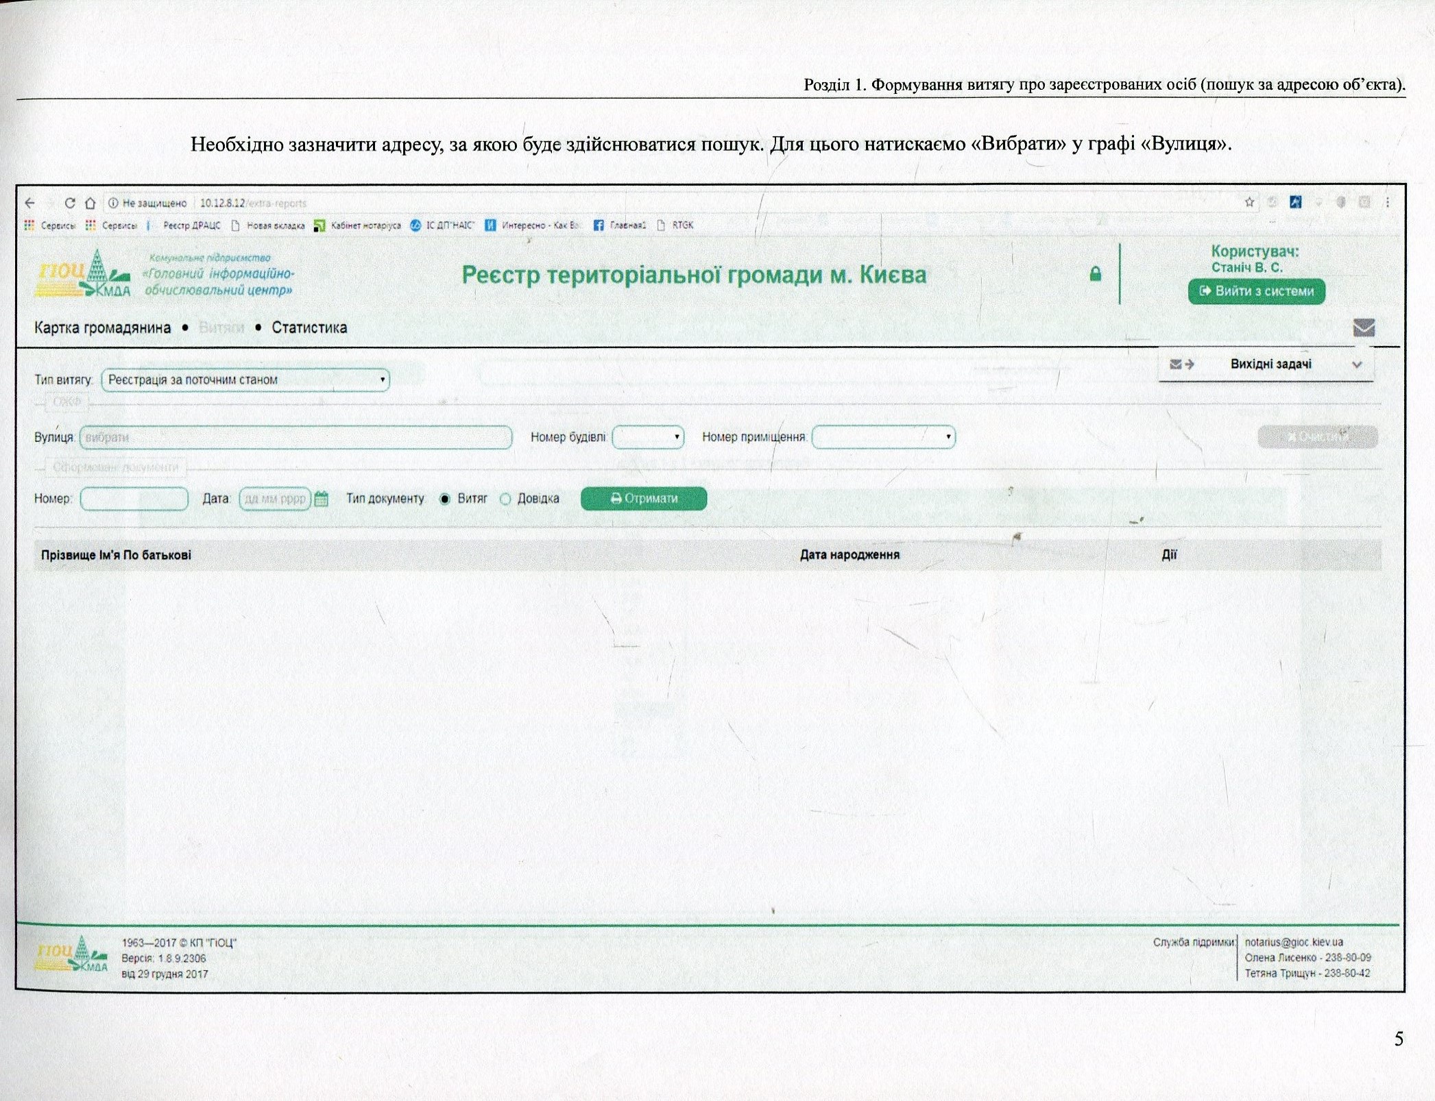1435x1101 pixels.
Task: Click the browser address bar URL
Action: pyautogui.click(x=253, y=203)
